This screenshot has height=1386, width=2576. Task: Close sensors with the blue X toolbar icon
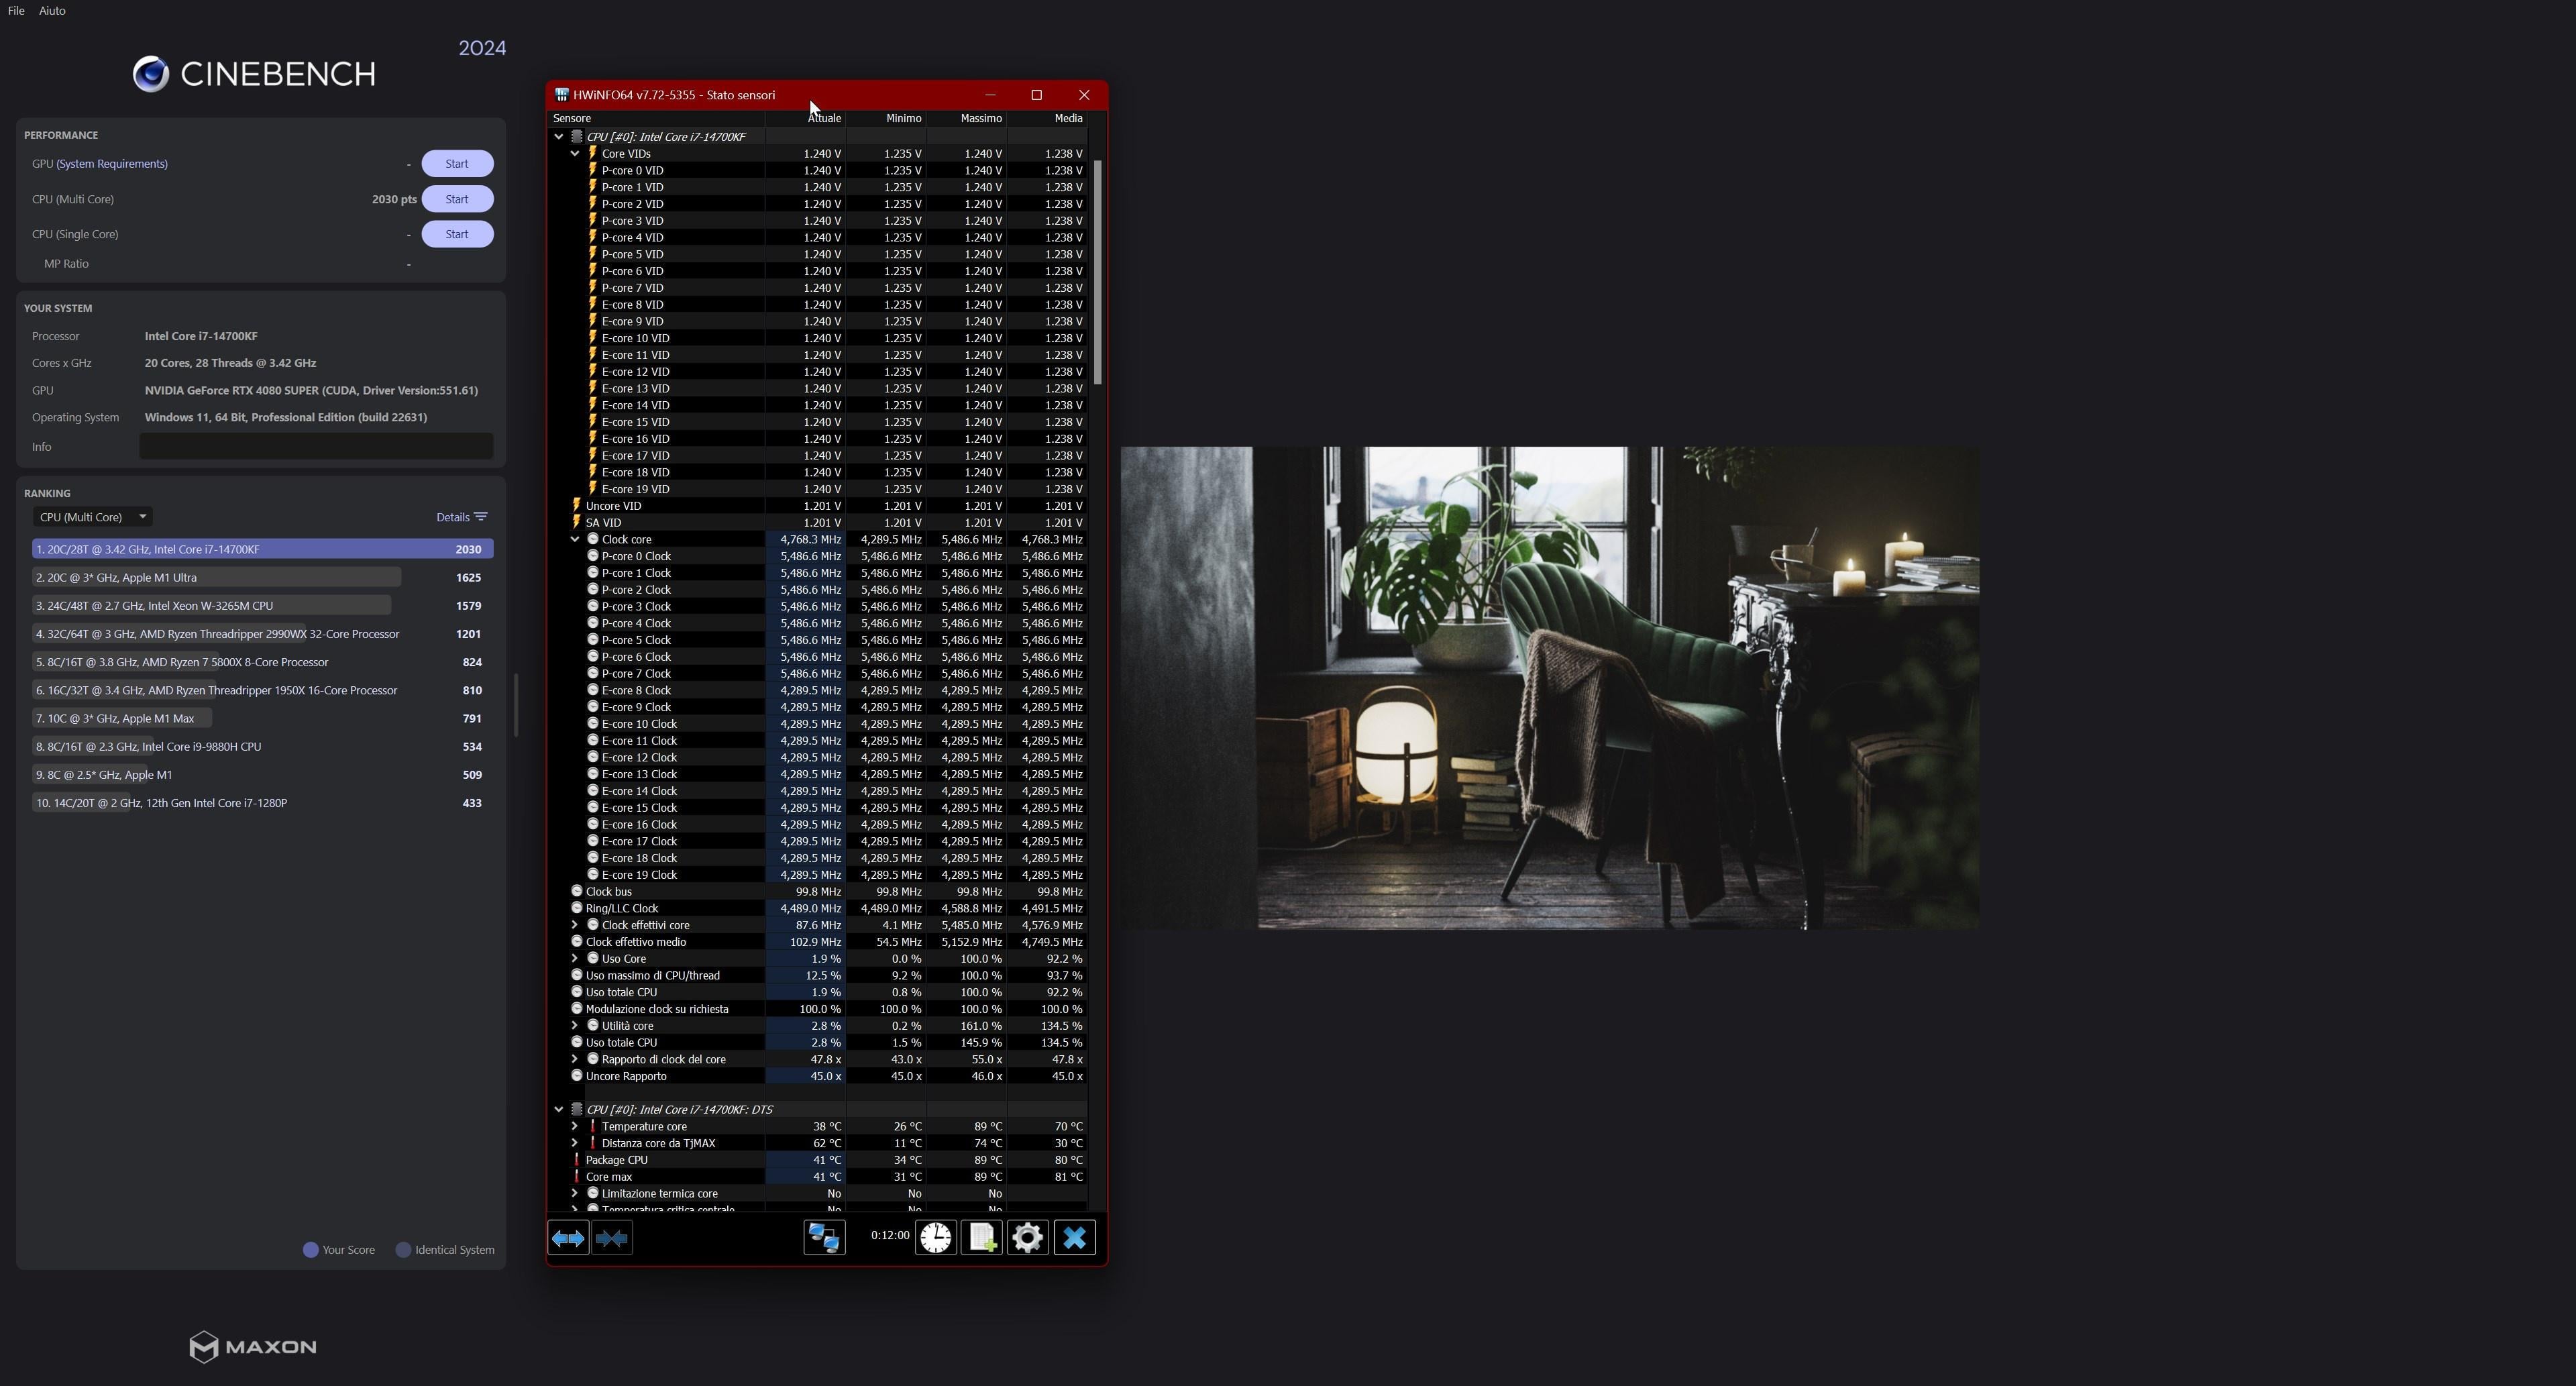tap(1074, 1238)
